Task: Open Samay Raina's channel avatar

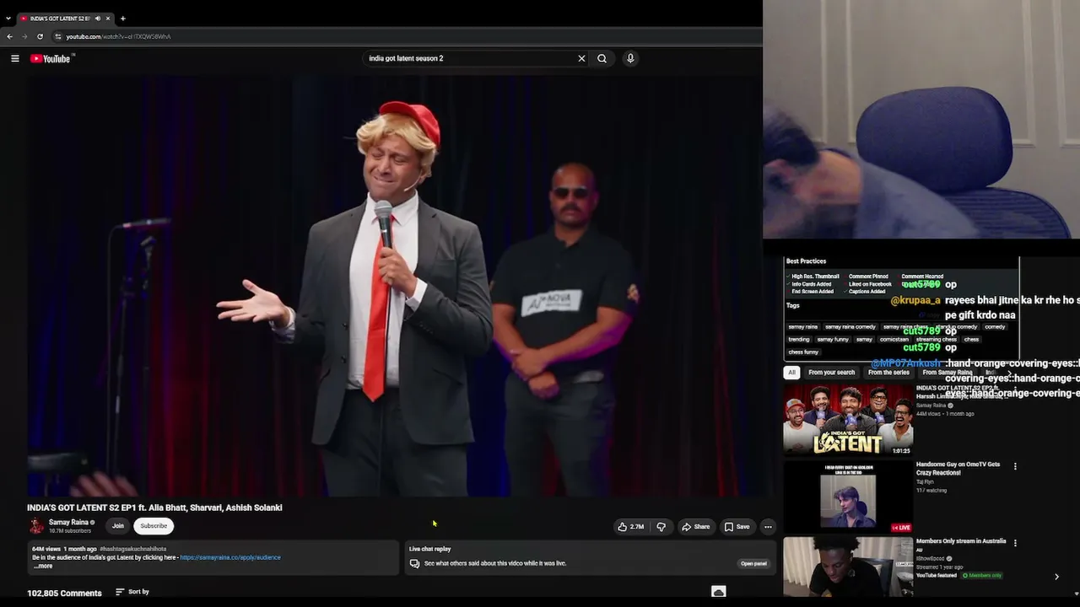Action: [x=36, y=526]
